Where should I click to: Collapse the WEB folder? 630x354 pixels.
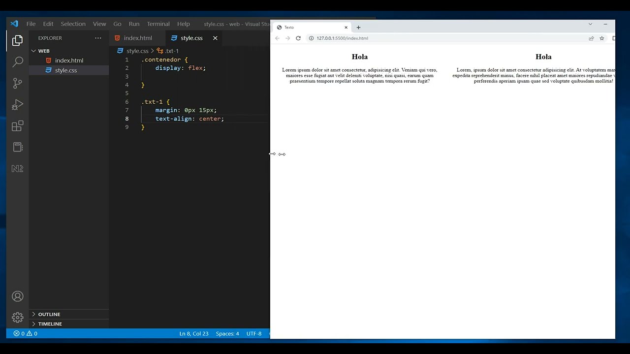click(43, 51)
